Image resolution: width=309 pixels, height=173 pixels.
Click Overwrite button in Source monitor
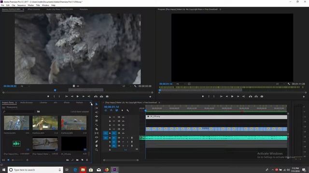pos(101,97)
